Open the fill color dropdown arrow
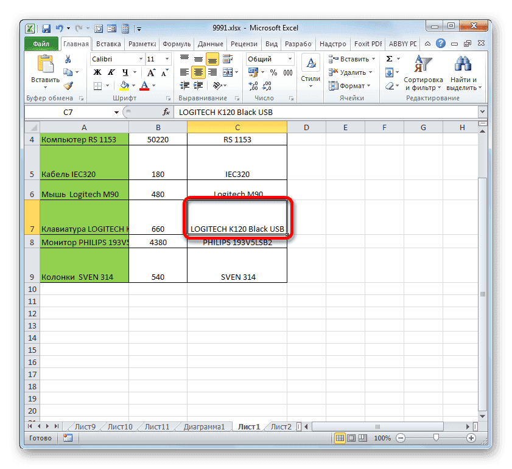 point(133,85)
